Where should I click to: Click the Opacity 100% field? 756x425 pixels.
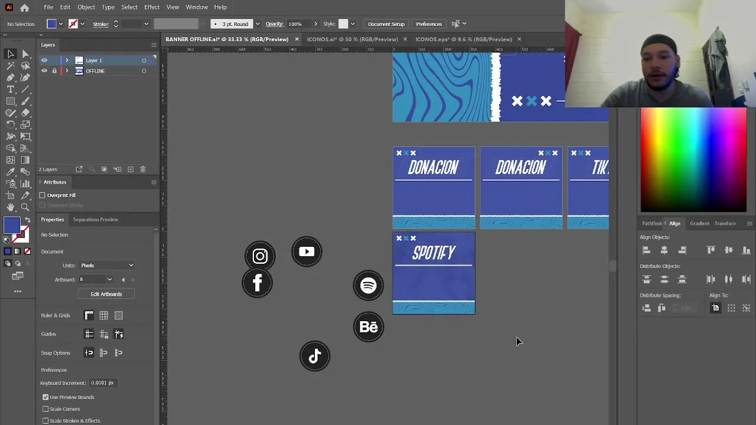[298, 24]
